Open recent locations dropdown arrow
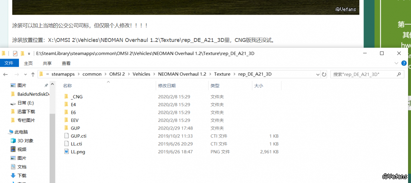Viewport: 411px width, 183px height. (x=25, y=74)
